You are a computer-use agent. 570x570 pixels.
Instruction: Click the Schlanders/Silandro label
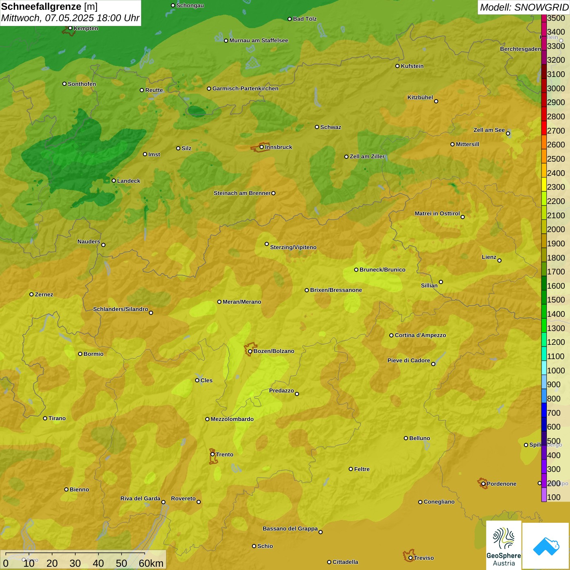(x=121, y=309)
